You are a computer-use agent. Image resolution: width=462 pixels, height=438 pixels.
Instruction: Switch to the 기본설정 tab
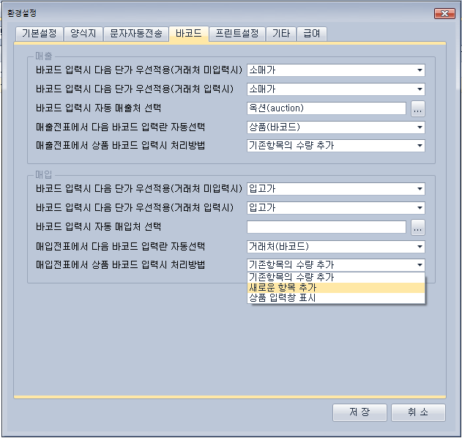pos(40,33)
